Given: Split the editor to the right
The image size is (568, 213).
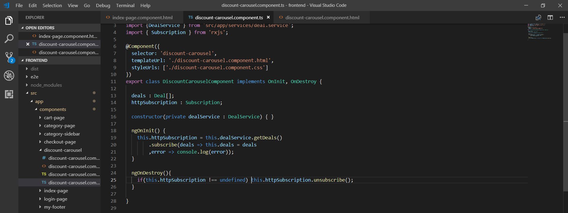Looking at the screenshot, I should 550,17.
